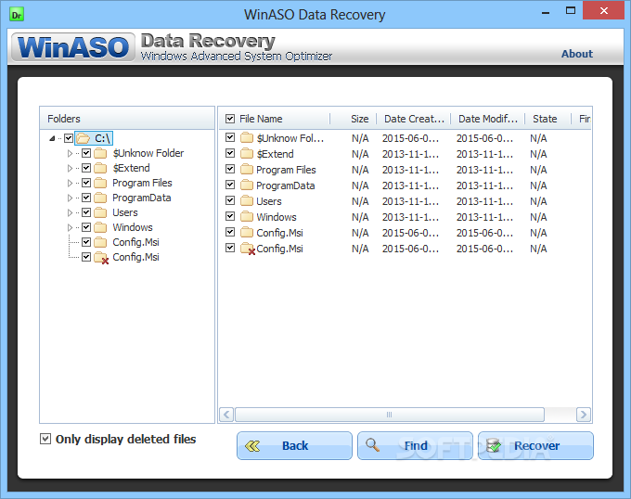Sort by Date Creat... column header
This screenshot has width=631, height=499.
click(414, 119)
